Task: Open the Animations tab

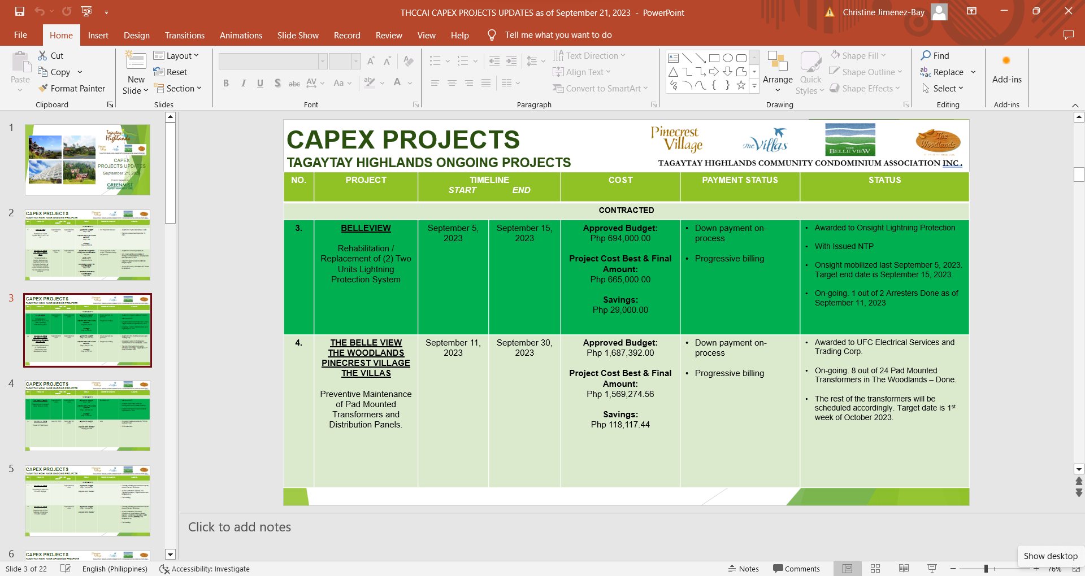Action: click(241, 35)
